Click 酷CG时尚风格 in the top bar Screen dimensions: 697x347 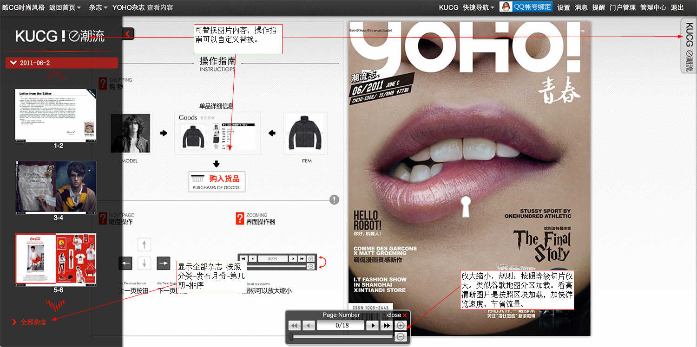(24, 7)
